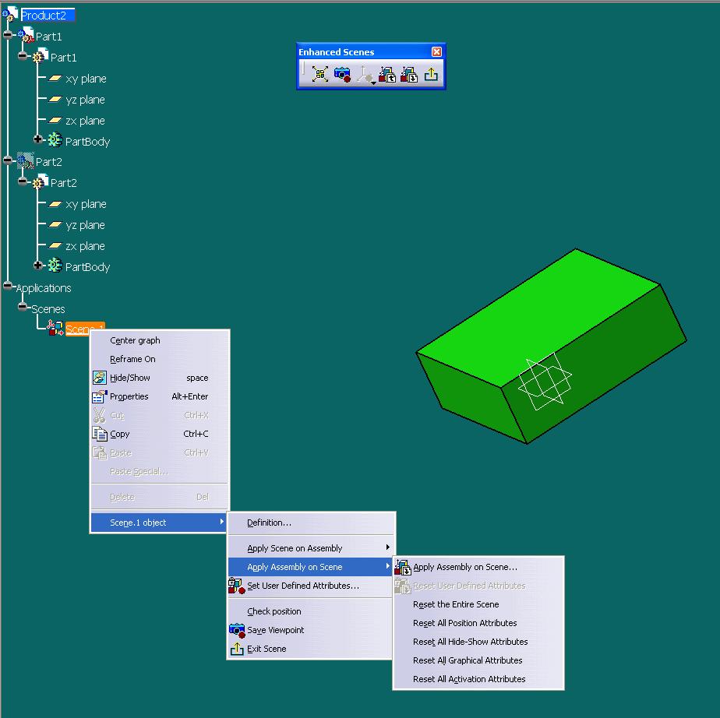Select the Applications tree node
720x718 pixels.
44,288
